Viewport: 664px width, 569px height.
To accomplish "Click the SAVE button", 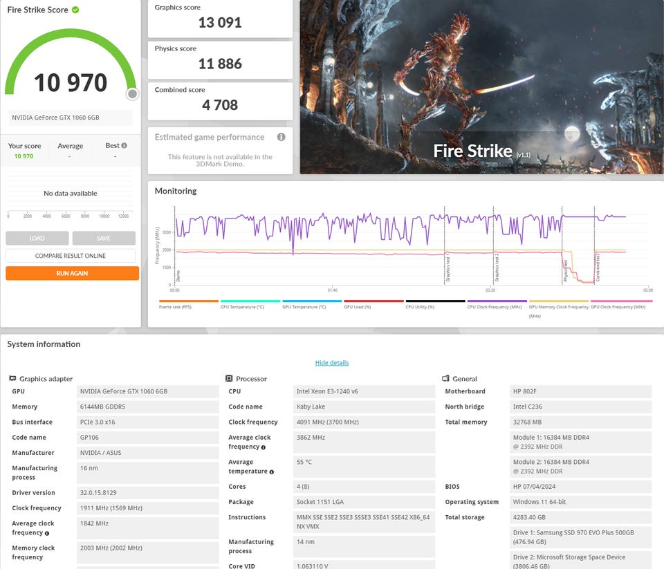I will pos(104,239).
